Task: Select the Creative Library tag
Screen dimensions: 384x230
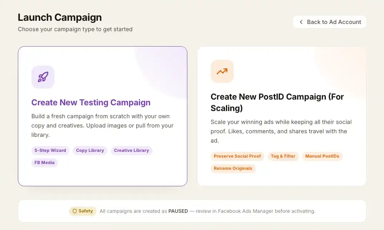Action: click(131, 150)
